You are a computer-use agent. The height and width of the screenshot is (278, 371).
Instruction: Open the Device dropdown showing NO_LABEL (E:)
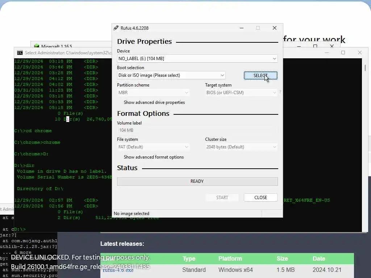pyautogui.click(x=197, y=58)
